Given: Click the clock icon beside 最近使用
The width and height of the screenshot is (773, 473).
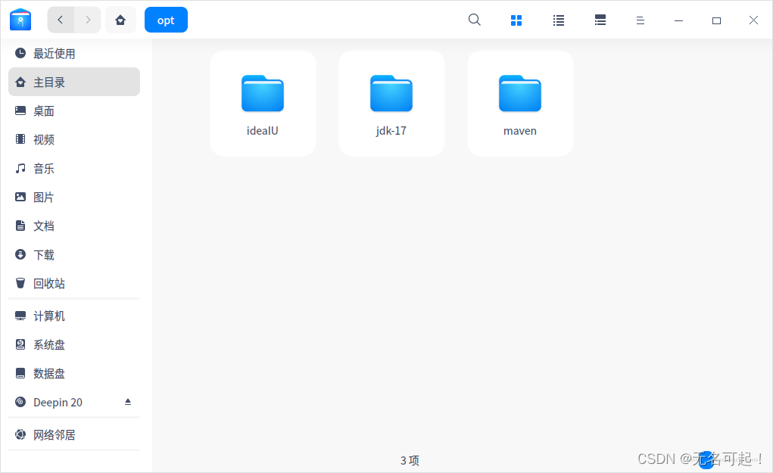Looking at the screenshot, I should point(20,53).
